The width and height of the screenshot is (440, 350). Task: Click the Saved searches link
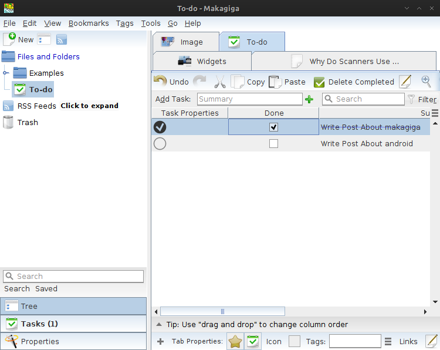click(46, 289)
